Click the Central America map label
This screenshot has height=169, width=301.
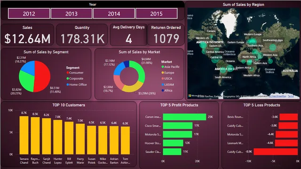pos(215,52)
